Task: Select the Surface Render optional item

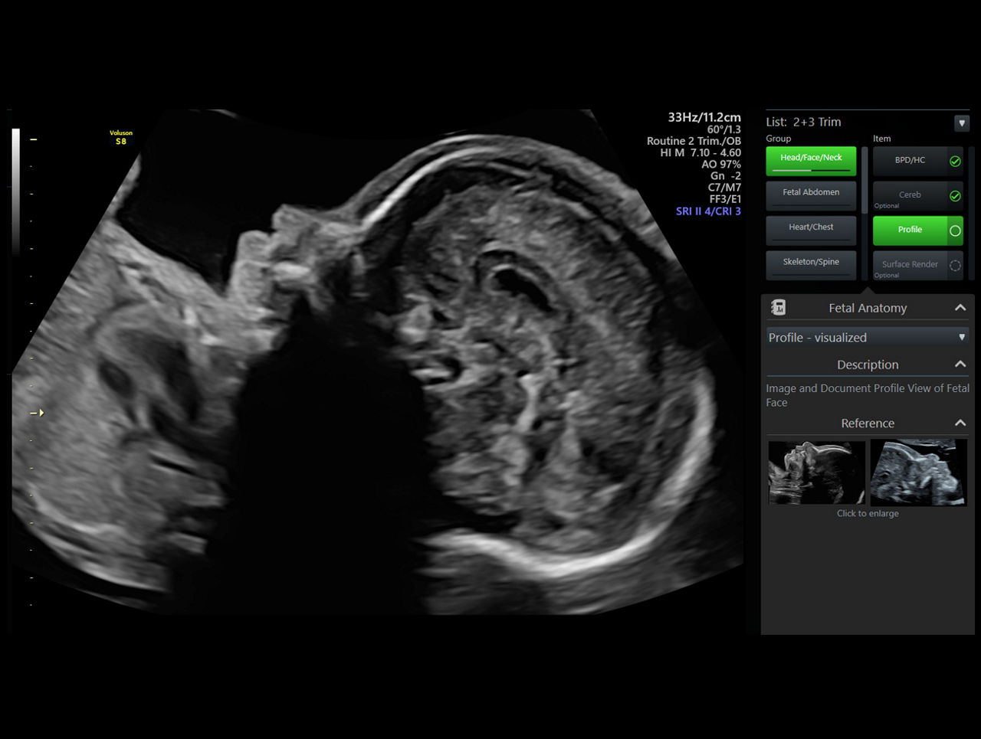Action: [x=910, y=265]
